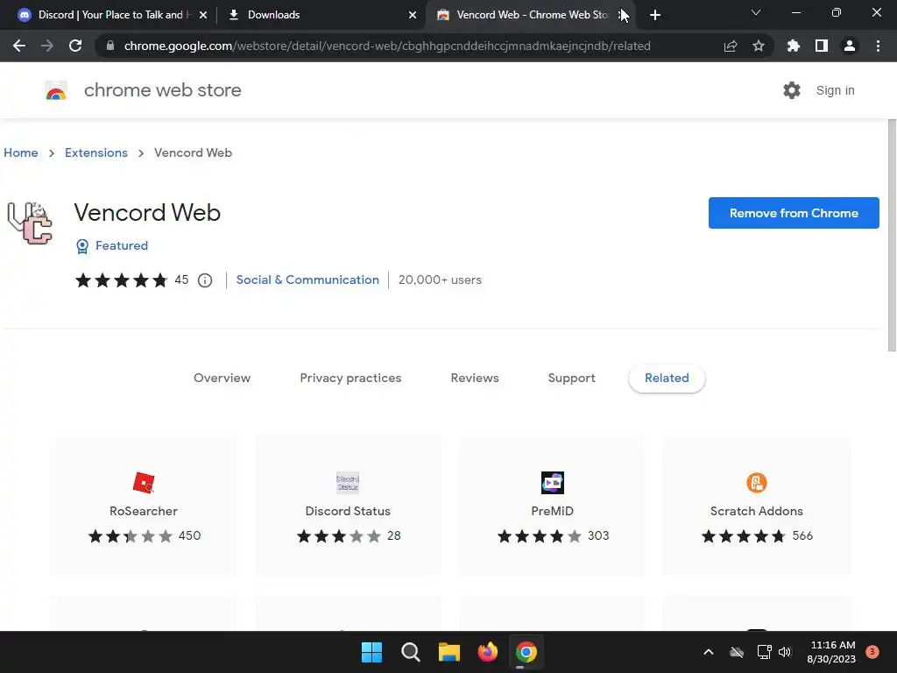This screenshot has height=673, width=897.
Task: Share this page using share icon
Action: point(730,46)
